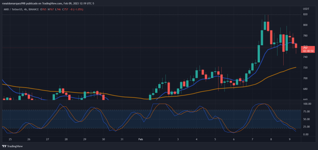
Task: Click the closing value C757 in the legend
Action: pyautogui.click(x=67, y=9)
